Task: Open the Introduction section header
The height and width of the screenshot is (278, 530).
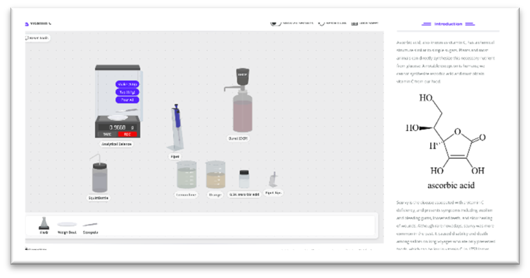Action: (448, 24)
